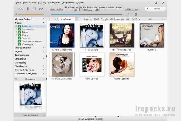
Task: Open the Альбомы view dropdown
Action: [67, 19]
